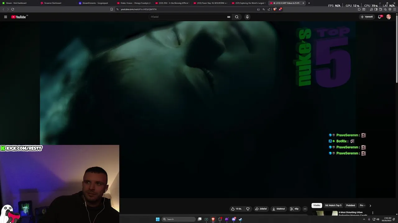Click the Vytvoriť create button
Image resolution: width=398 pixels, height=223 pixels.
pyautogui.click(x=367, y=17)
